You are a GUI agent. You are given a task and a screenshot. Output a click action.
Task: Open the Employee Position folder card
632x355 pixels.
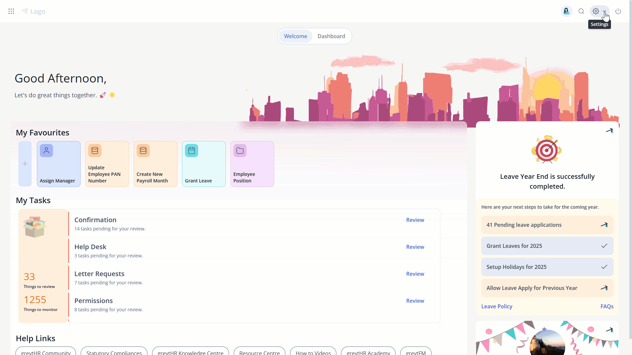pyautogui.click(x=252, y=164)
